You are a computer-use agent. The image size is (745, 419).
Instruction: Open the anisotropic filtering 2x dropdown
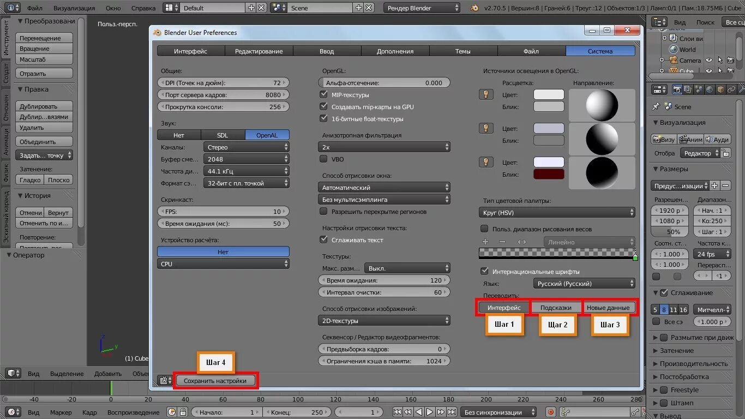point(384,147)
